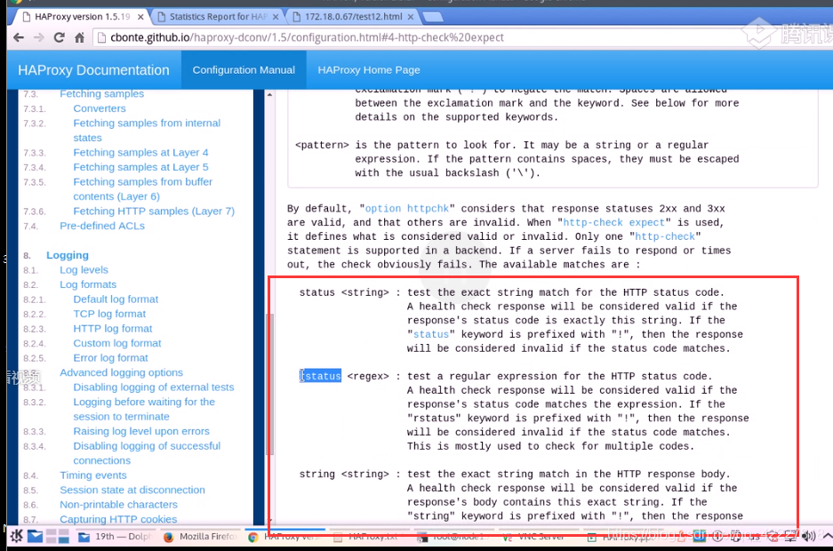The image size is (833, 551).
Task: Open the Pre-defined ACLs link
Action: click(102, 226)
